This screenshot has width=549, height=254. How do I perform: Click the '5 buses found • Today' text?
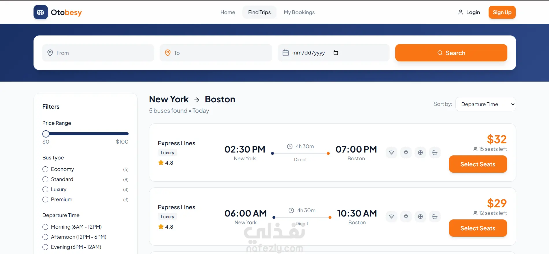tap(179, 111)
